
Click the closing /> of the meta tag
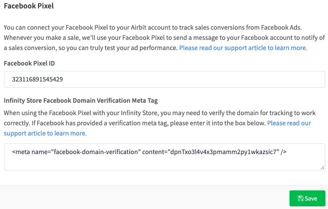click(284, 152)
